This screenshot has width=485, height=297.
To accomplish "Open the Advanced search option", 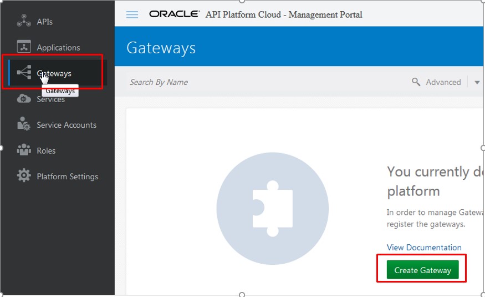I will 443,82.
